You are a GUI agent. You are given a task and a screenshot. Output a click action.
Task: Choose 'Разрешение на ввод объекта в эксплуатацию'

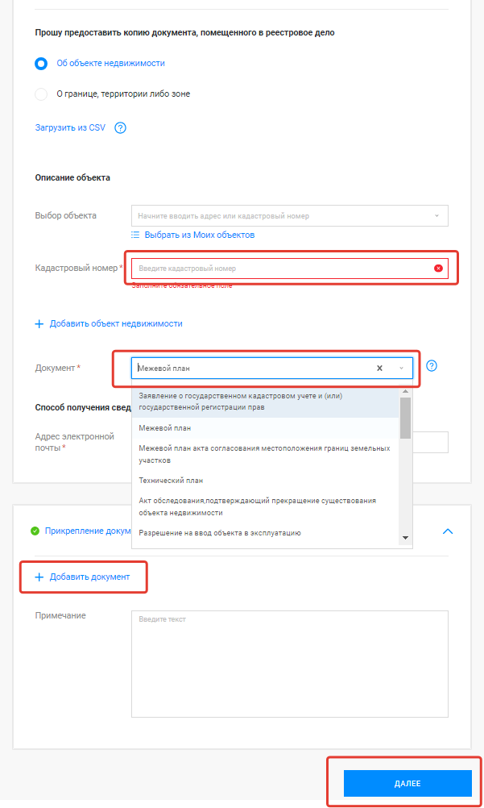coord(266,533)
